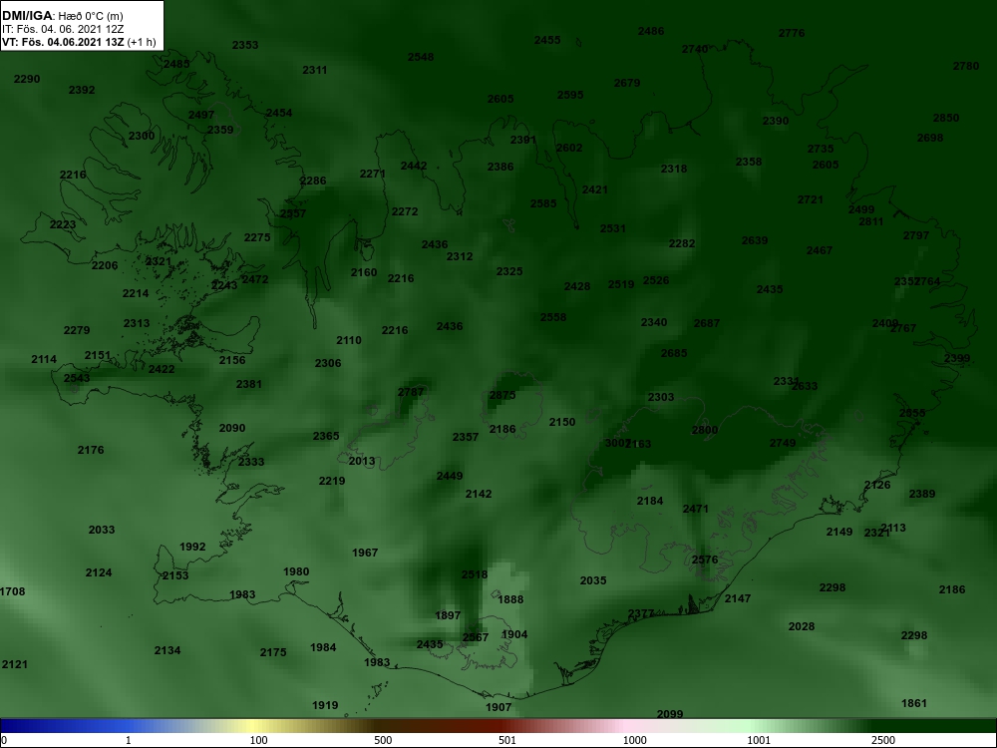
Task: Click the map value 2749
Action: tap(782, 443)
